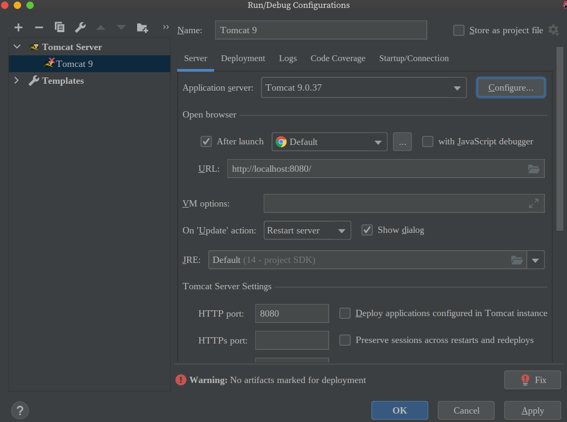The height and width of the screenshot is (422, 567).
Task: Open the Code Coverage tab
Action: tap(338, 58)
